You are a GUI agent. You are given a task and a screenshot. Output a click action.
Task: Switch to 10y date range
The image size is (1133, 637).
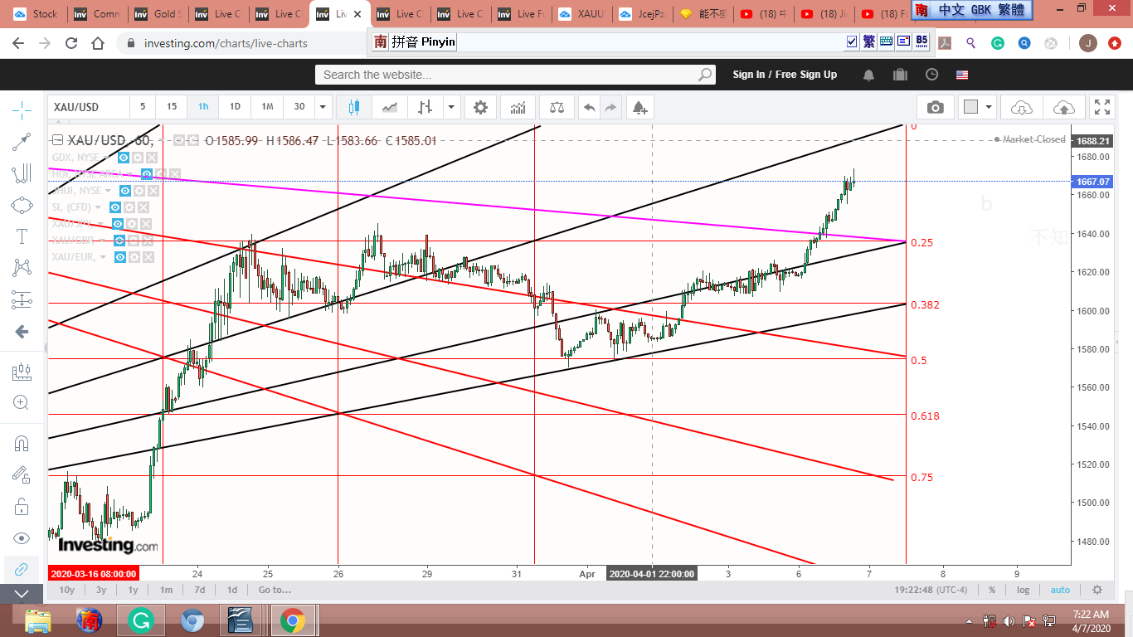[x=66, y=590]
